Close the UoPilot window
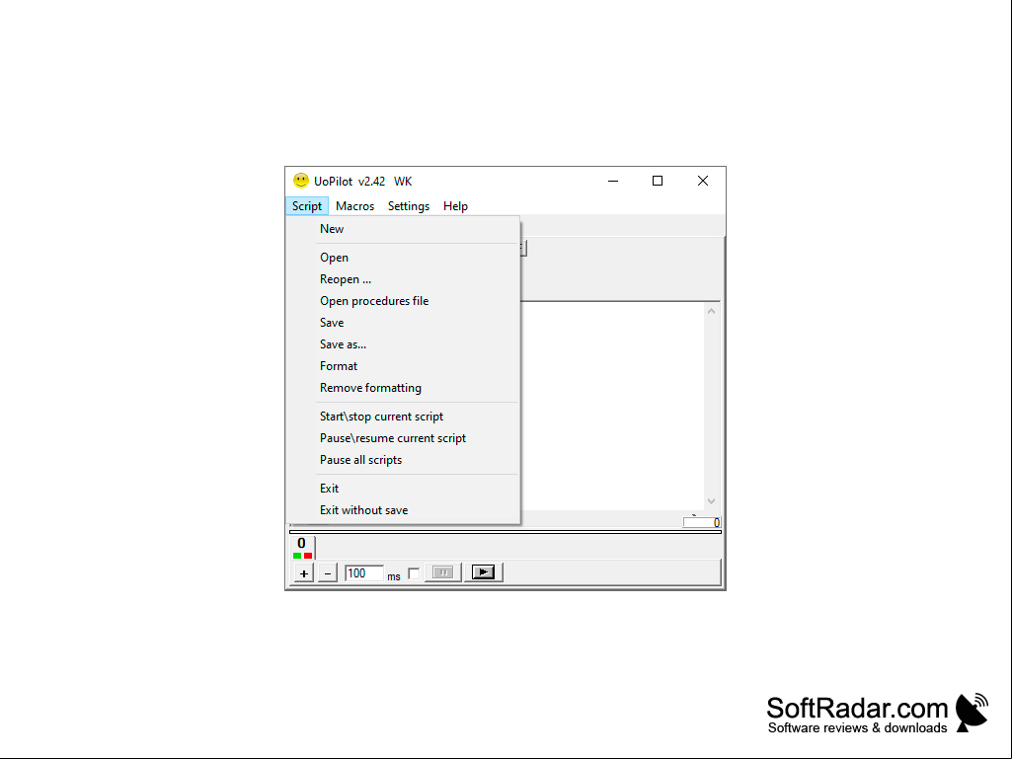Screen dimensions: 1012x759 coord(703,182)
